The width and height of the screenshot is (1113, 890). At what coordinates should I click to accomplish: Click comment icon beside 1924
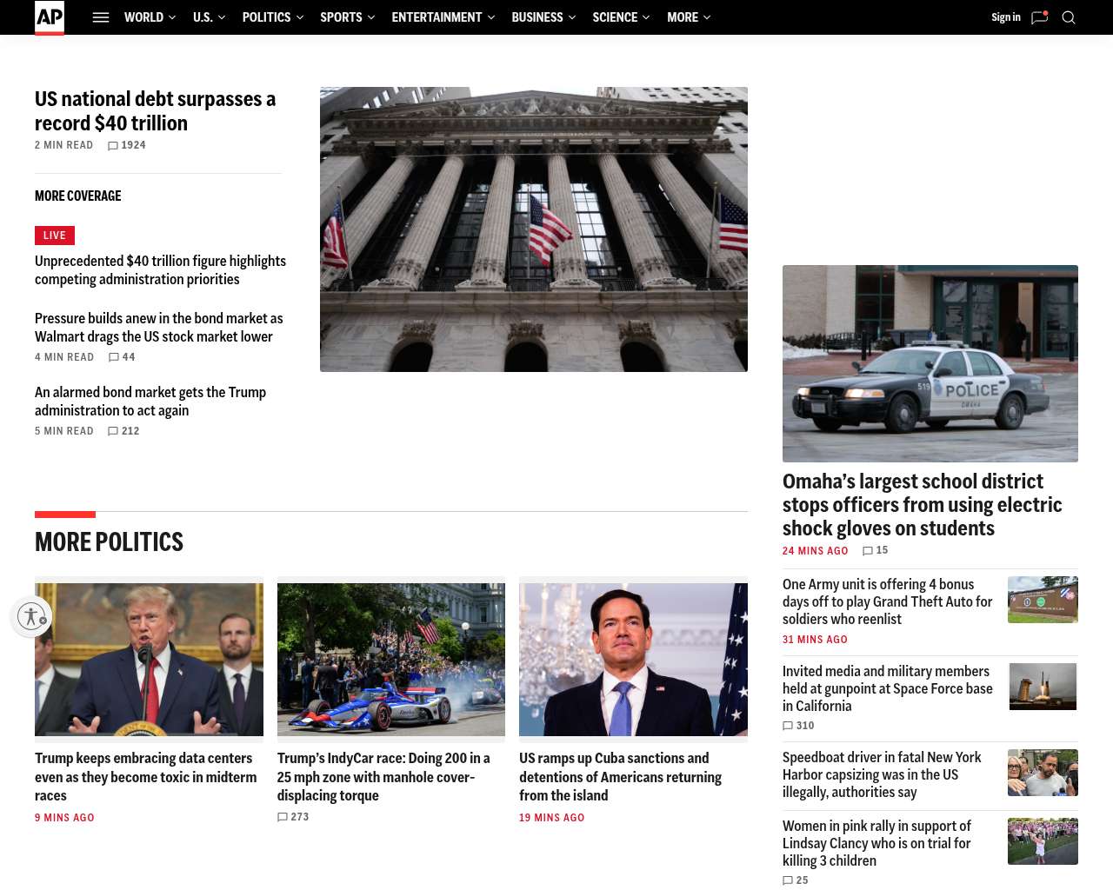[x=113, y=146]
